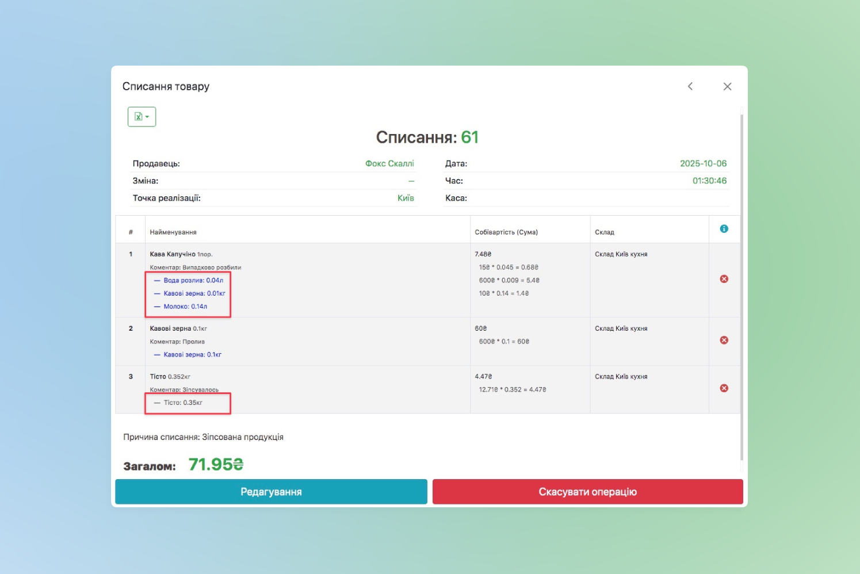Open seller Фокс Скаллі link
The image size is (860, 574).
tap(389, 164)
